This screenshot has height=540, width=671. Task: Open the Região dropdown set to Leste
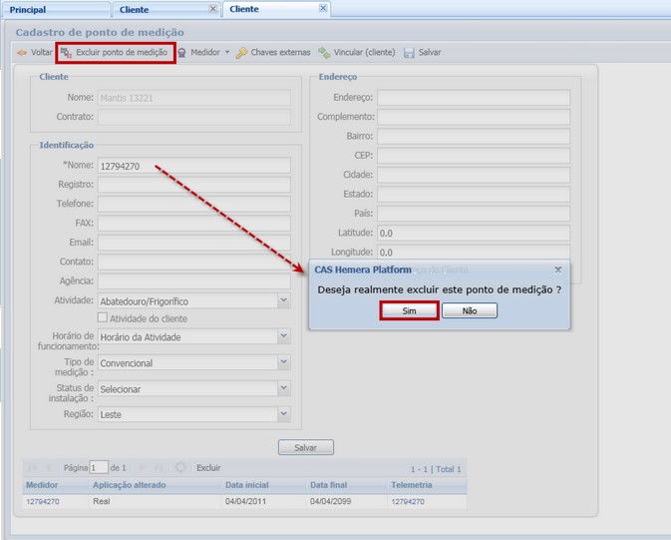point(283,413)
